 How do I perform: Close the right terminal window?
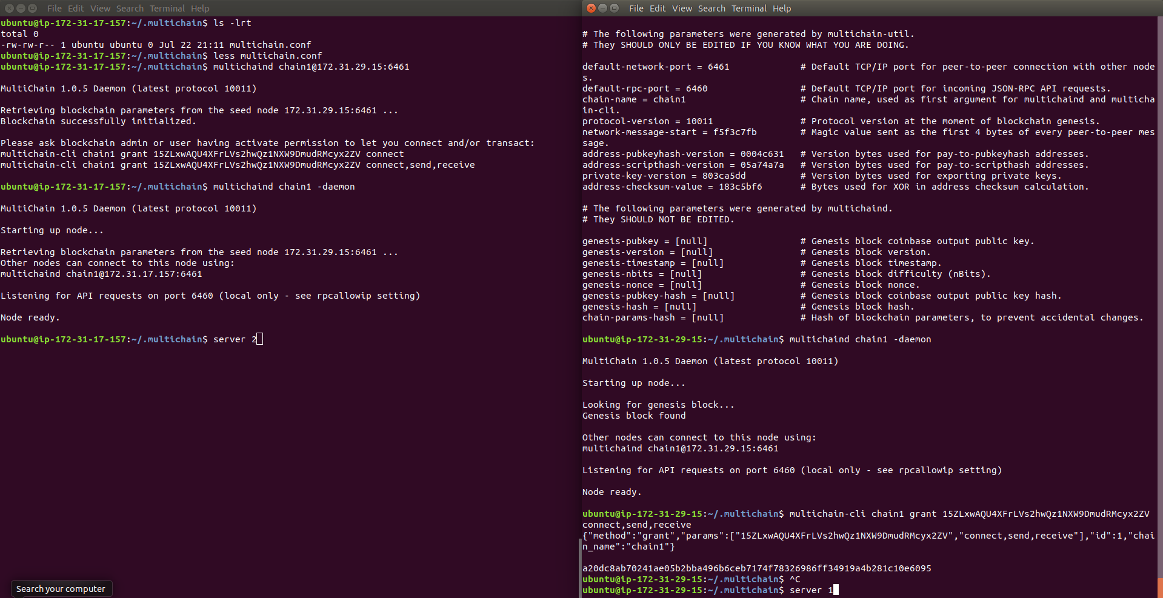pos(591,8)
